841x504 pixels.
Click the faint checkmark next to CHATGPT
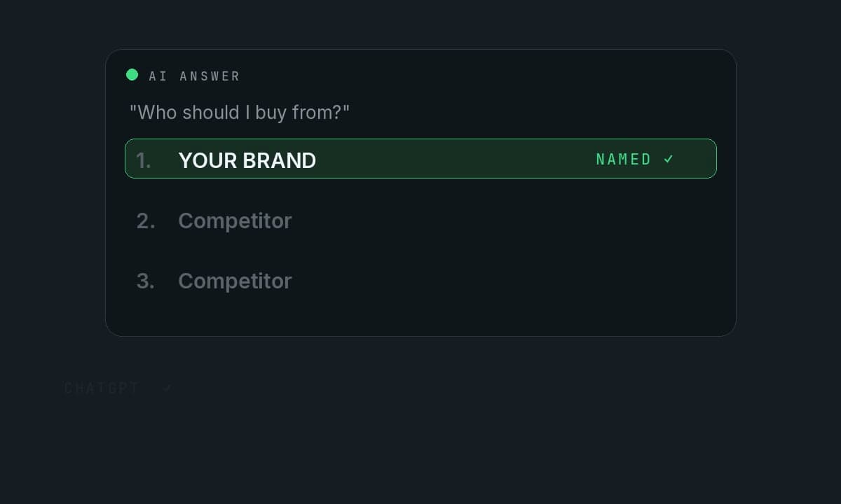pos(167,388)
